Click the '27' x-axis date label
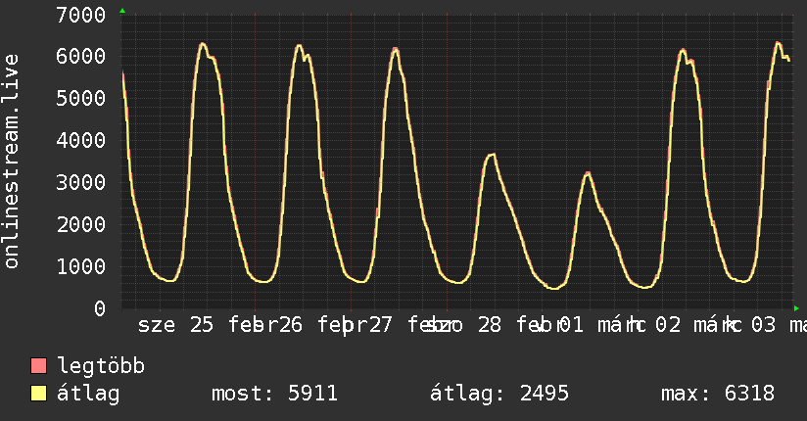Viewport: 807px width, 421px height. coord(380,325)
